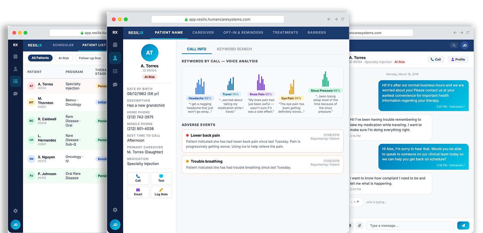Click RX logo in center window
This screenshot has width=483, height=233.
point(115,32)
